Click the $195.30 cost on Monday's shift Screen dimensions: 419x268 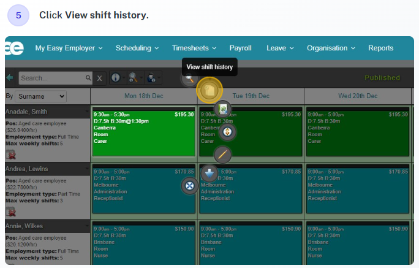pyautogui.click(x=184, y=115)
